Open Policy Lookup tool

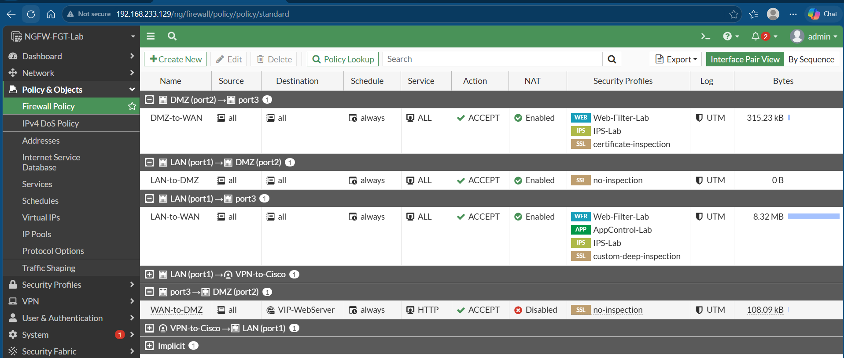coord(343,59)
